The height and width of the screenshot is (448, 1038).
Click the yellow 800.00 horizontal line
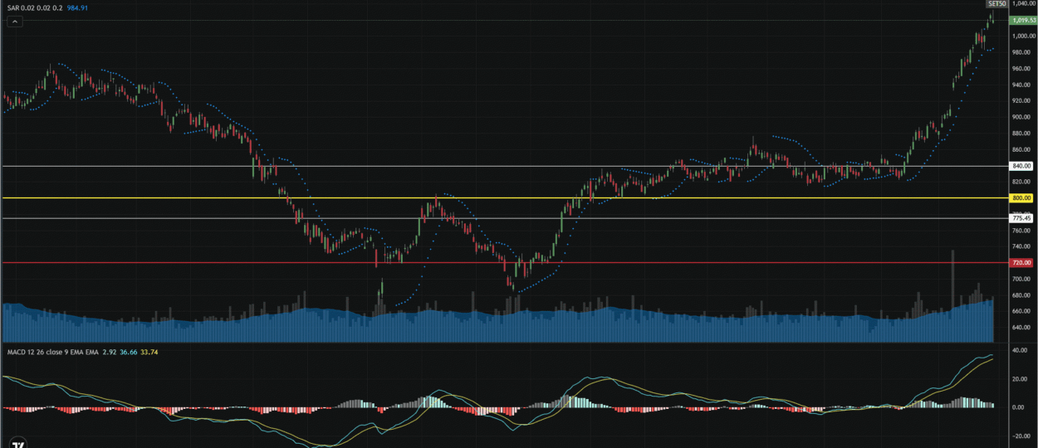pos(498,198)
